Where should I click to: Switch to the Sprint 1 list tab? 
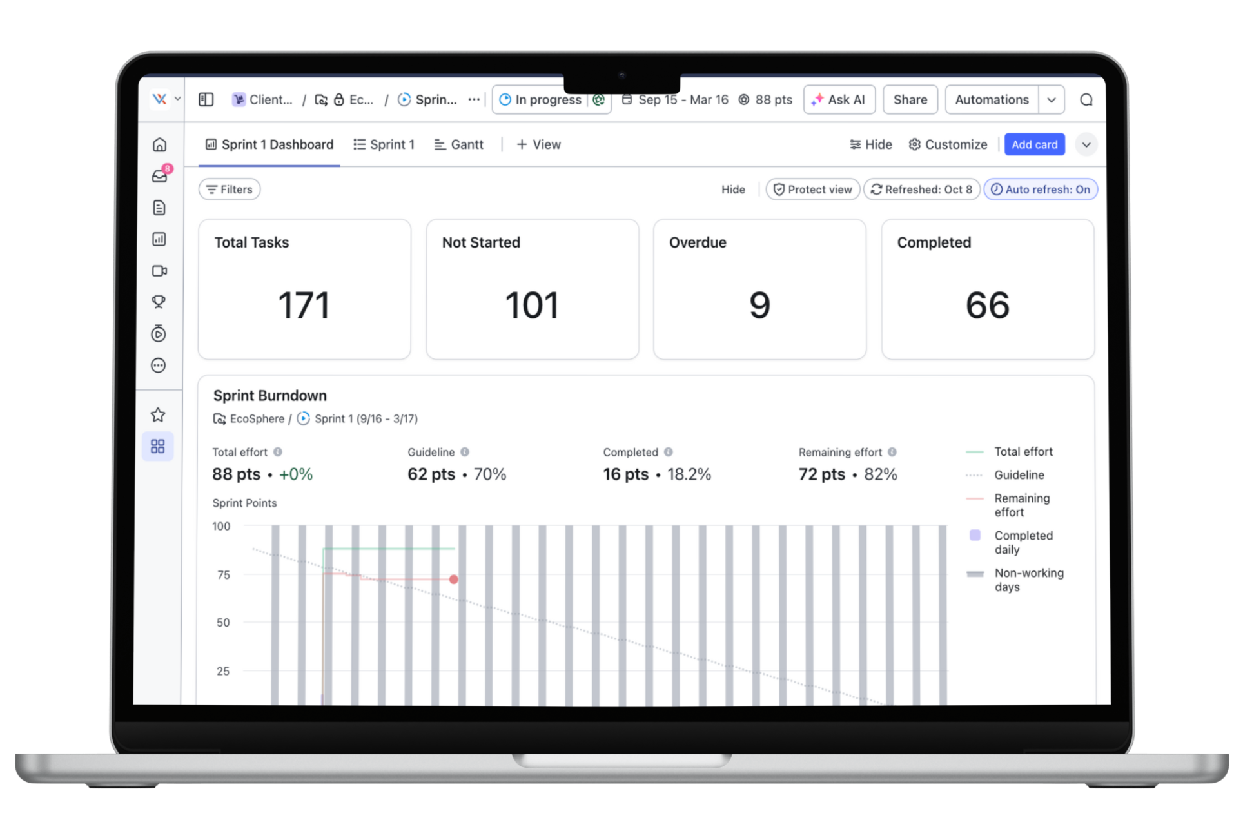coord(384,144)
